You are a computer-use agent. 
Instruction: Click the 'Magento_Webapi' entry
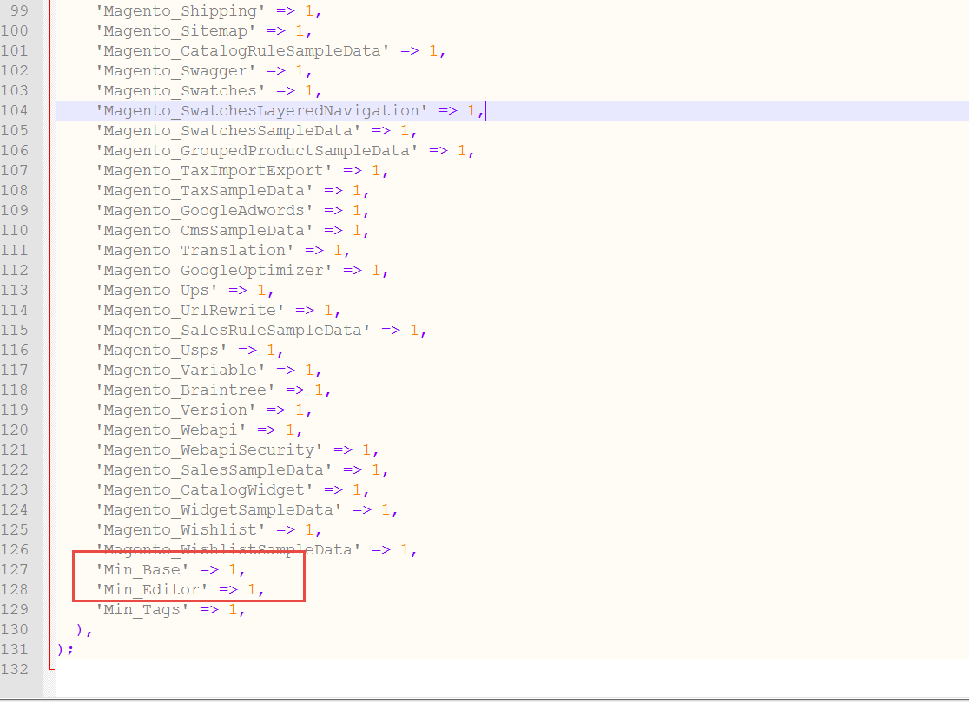(199, 430)
